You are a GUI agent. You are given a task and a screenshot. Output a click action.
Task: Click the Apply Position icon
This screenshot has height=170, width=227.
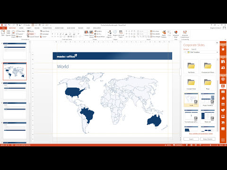(164, 34)
